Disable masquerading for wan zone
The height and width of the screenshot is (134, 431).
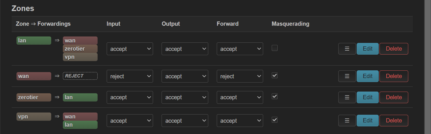click(275, 75)
